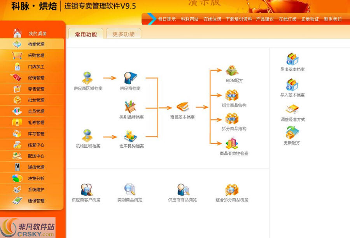Open 组合商品结构 icon
Viewport: 350px width, 238px height.
pos(232,95)
